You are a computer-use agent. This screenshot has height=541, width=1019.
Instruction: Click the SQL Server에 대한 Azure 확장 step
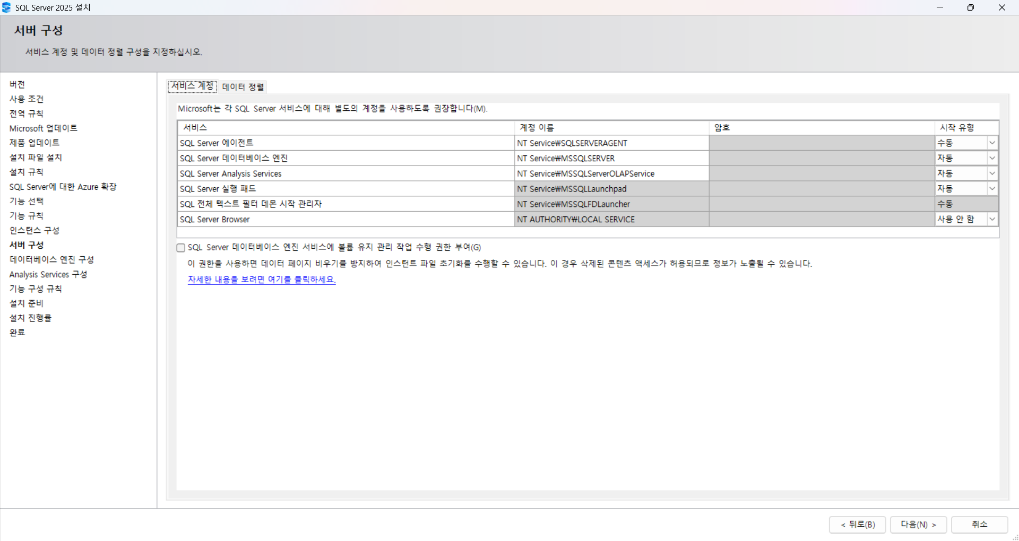click(x=63, y=187)
